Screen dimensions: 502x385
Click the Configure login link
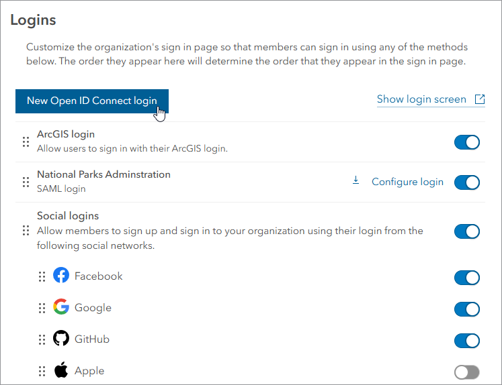pyautogui.click(x=407, y=182)
